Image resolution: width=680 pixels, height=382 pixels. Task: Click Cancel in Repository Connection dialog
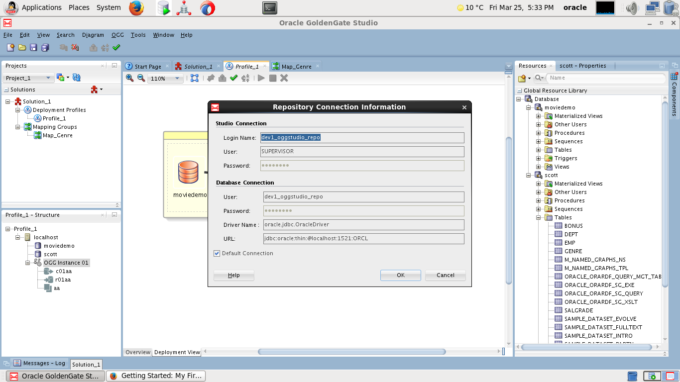pos(446,275)
